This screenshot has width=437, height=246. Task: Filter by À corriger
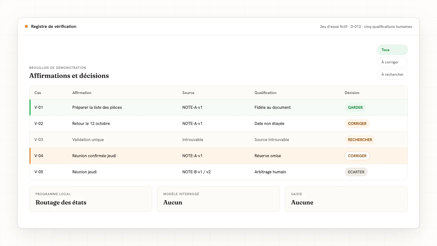point(392,62)
